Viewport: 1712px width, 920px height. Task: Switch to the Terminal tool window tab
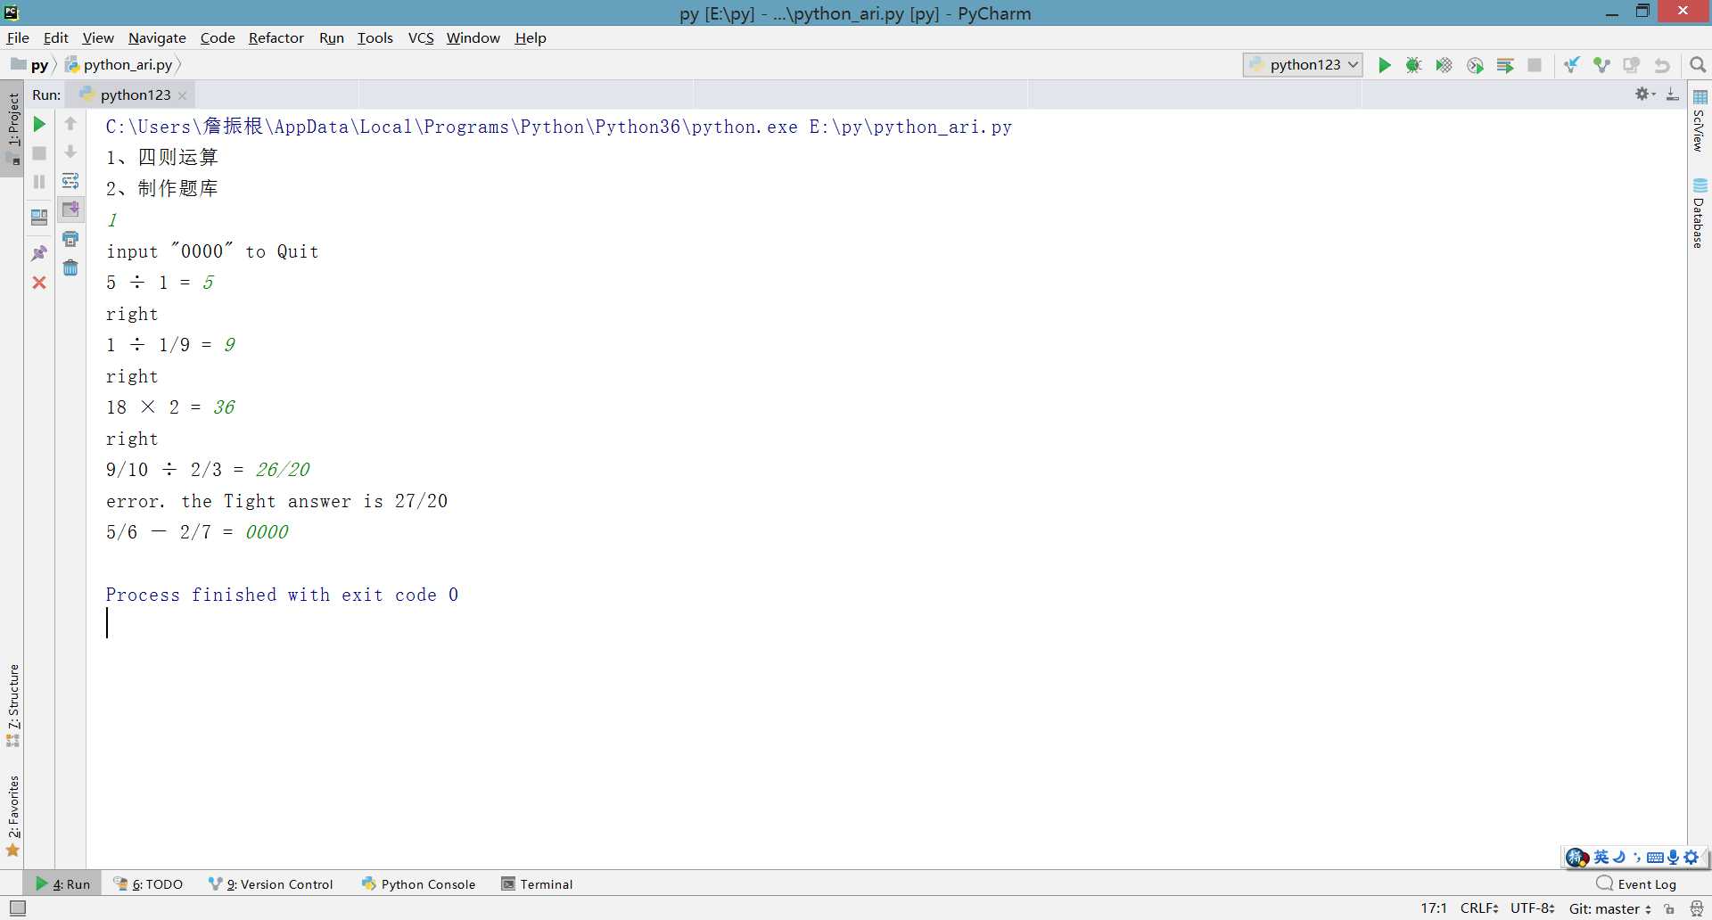537,884
